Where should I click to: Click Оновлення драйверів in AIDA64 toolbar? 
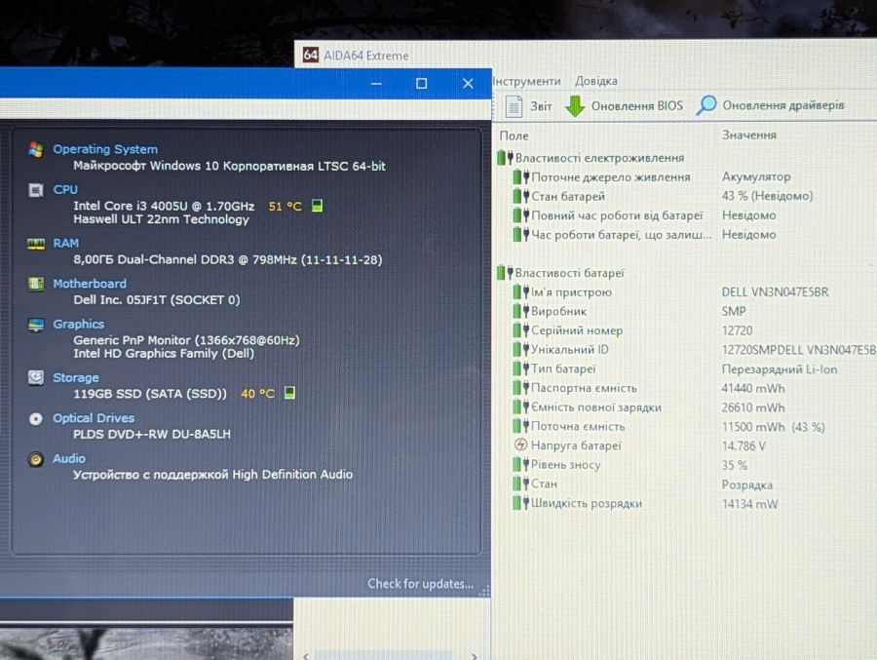tap(770, 105)
